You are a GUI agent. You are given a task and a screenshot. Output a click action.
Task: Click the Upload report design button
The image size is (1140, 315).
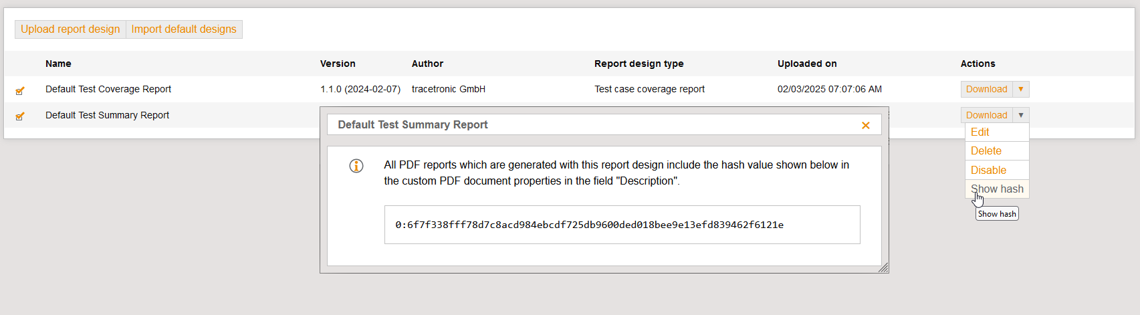(x=70, y=29)
